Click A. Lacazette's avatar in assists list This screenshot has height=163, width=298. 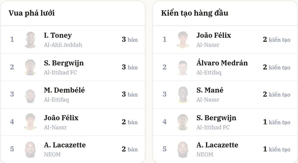point(183,149)
